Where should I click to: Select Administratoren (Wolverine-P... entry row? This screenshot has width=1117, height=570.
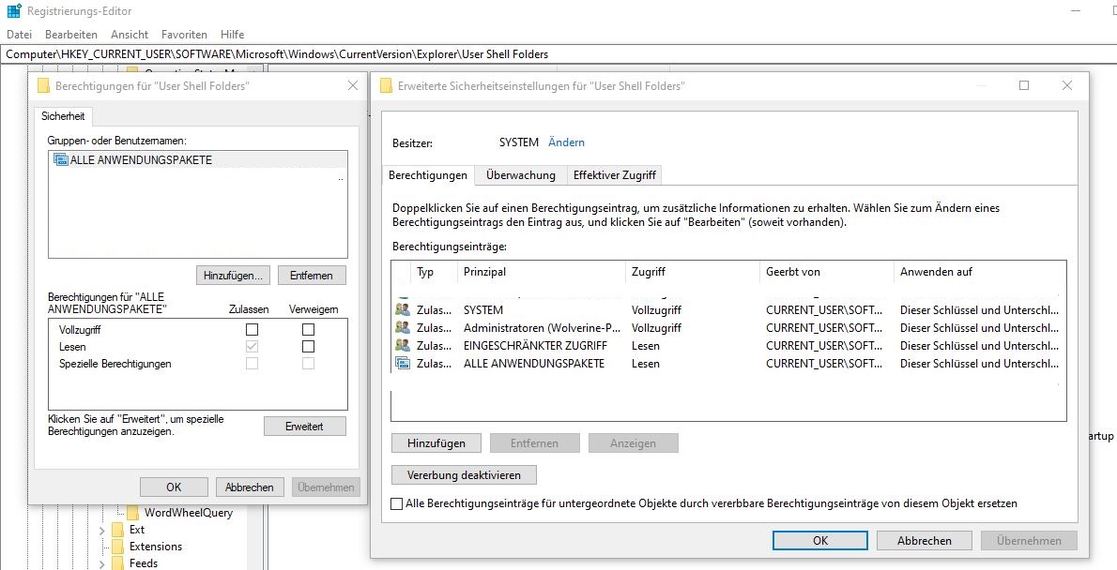pos(728,327)
